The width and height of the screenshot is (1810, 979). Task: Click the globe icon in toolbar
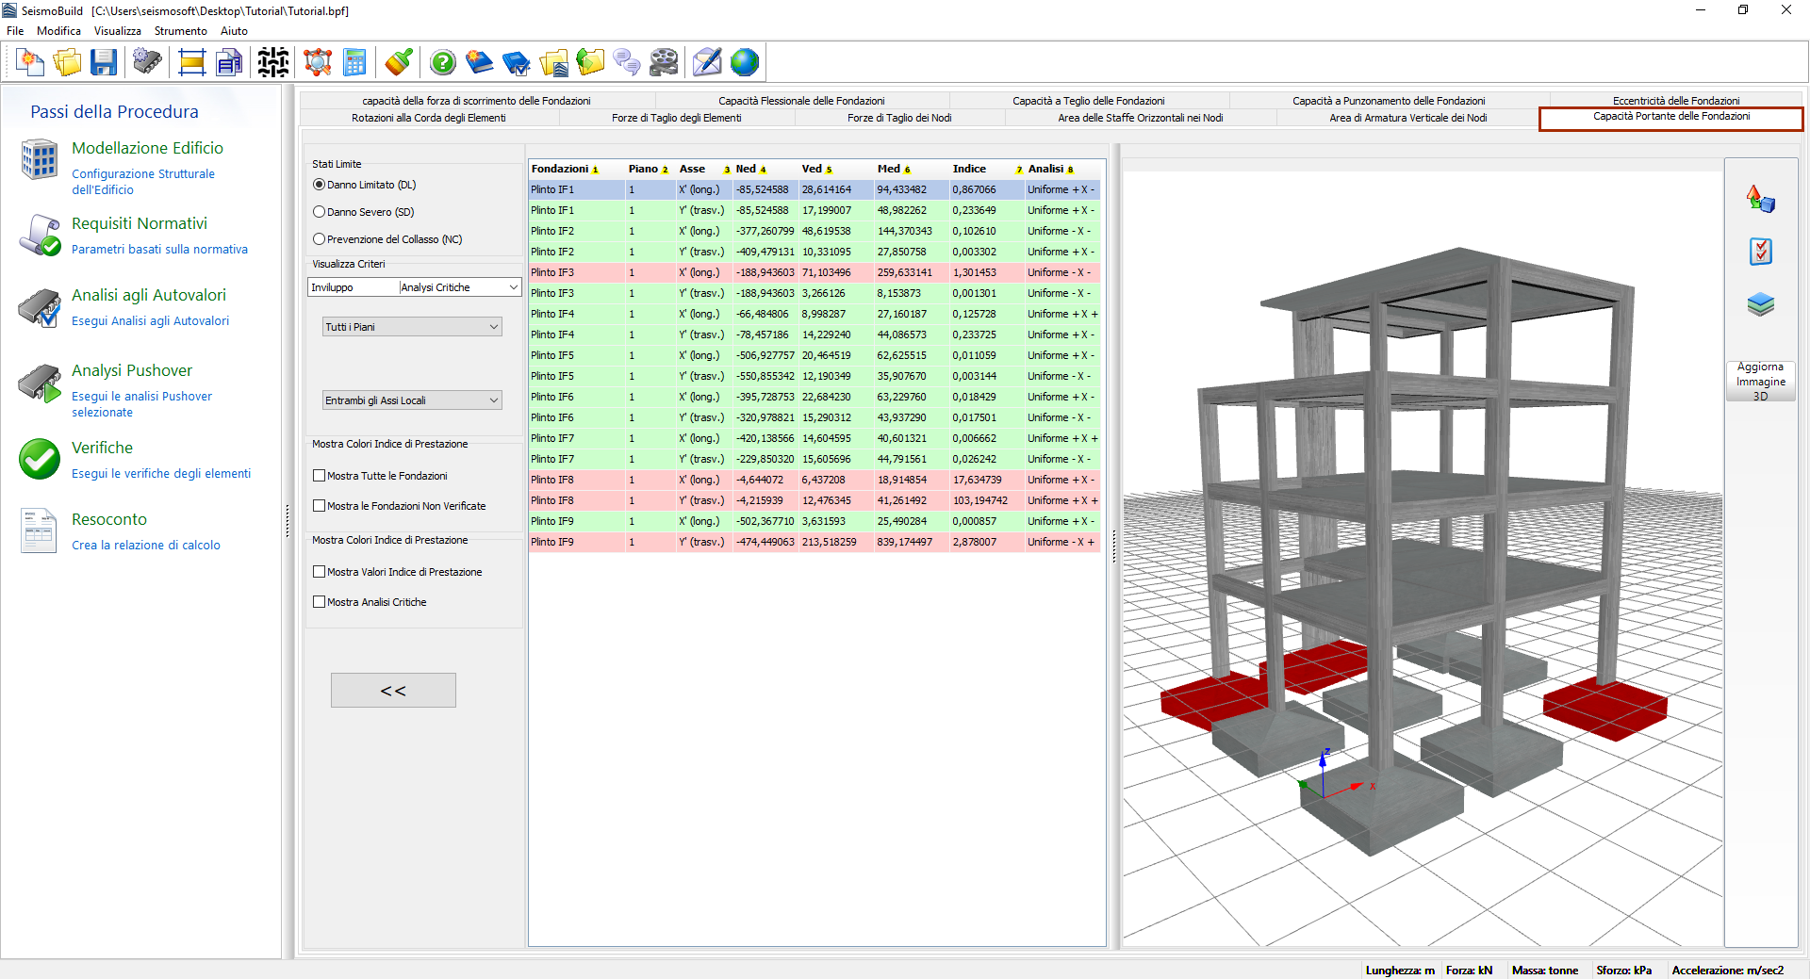point(744,63)
